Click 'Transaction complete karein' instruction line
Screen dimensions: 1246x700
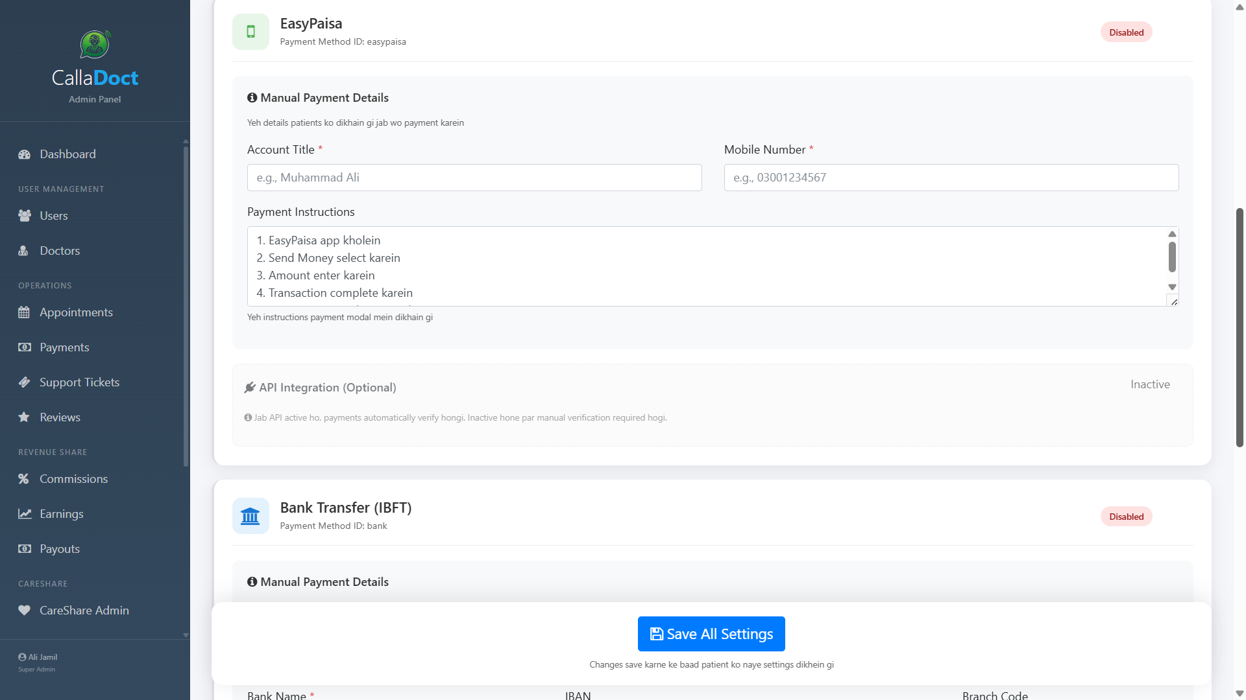(334, 293)
